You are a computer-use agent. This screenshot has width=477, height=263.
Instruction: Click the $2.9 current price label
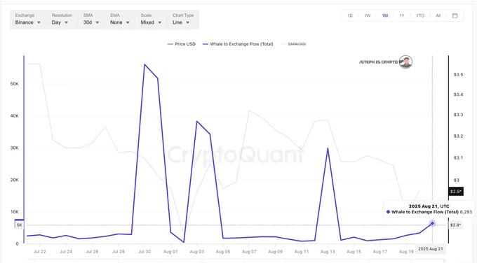click(x=456, y=192)
